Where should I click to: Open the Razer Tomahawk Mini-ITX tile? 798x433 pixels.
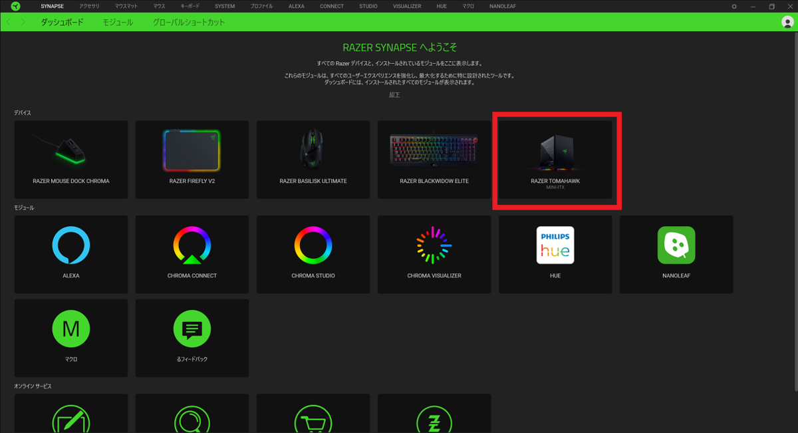click(555, 160)
